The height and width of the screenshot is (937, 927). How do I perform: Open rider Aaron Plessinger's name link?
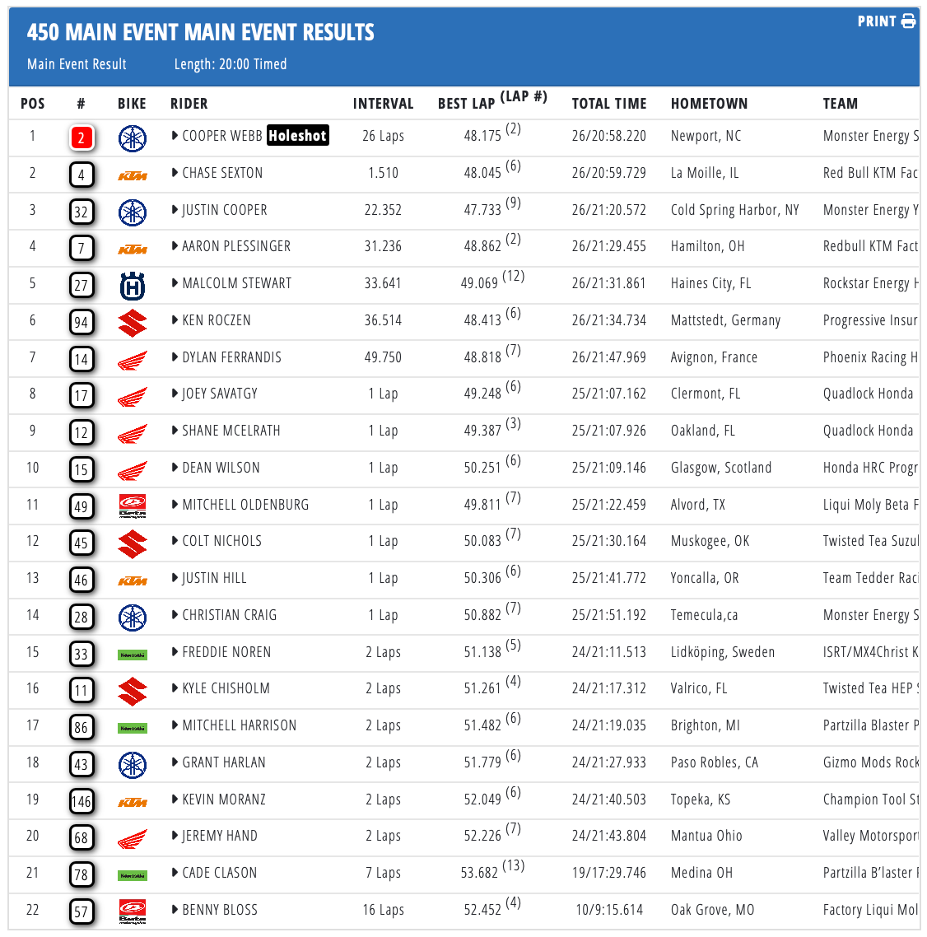235,246
